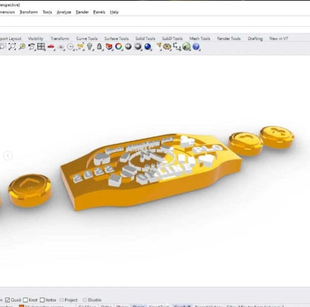Open the Panels menu
Viewport: 310px width, 307px height.
click(x=99, y=12)
